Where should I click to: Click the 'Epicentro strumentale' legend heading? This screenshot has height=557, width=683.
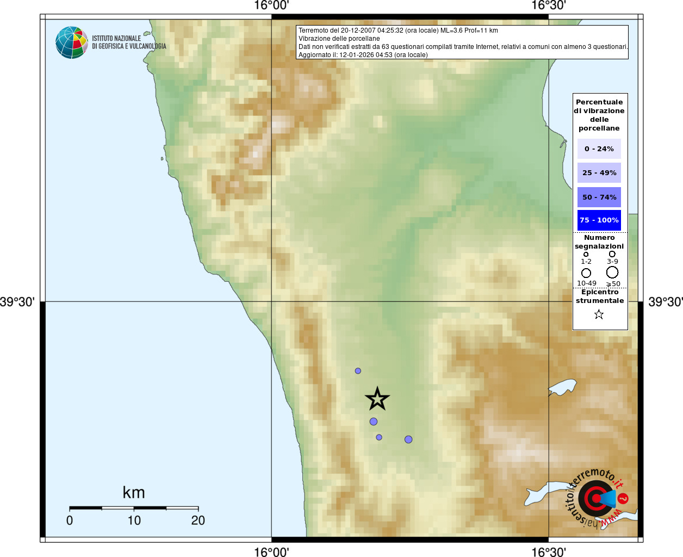(x=600, y=296)
